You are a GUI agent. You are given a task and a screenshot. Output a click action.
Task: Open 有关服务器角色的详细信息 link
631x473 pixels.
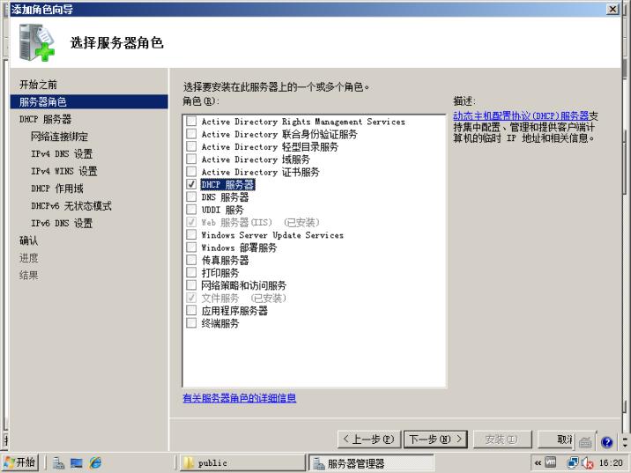point(240,398)
